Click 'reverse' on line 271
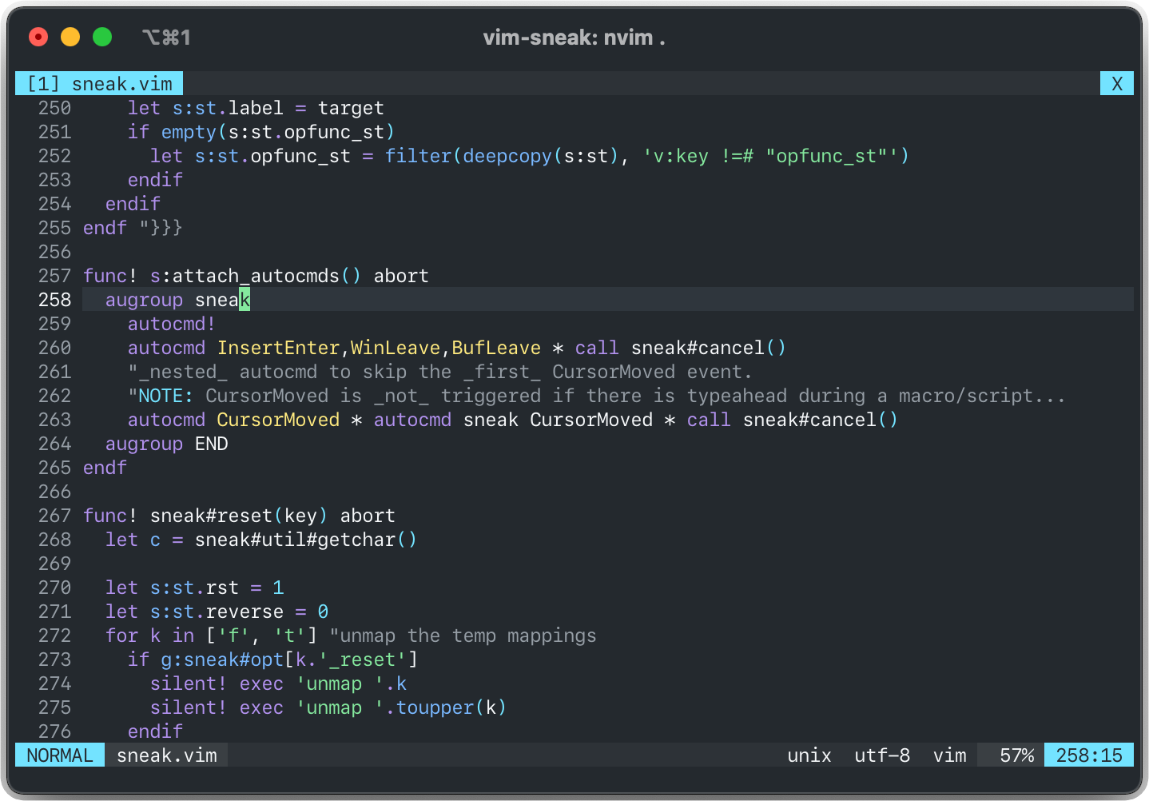1149x801 pixels. point(245,612)
